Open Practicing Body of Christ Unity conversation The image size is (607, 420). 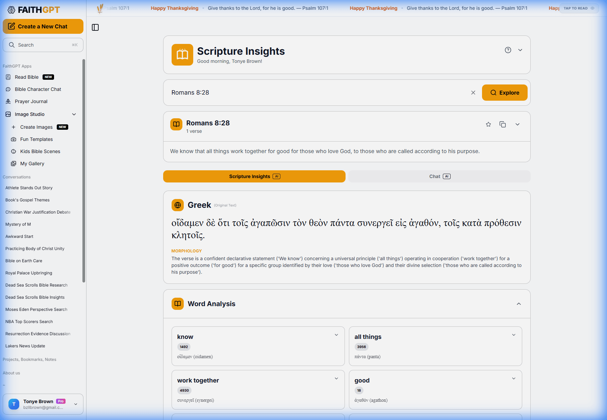[x=35, y=249]
